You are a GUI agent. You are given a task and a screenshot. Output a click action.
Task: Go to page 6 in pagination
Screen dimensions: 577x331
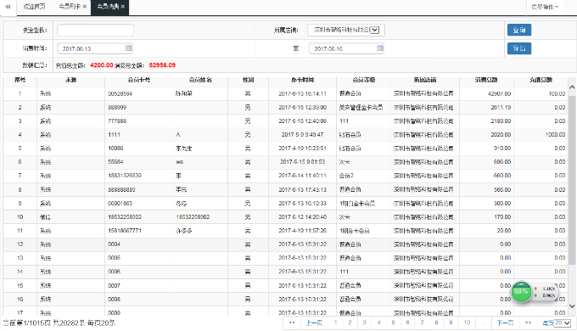pyautogui.click(x=407, y=323)
